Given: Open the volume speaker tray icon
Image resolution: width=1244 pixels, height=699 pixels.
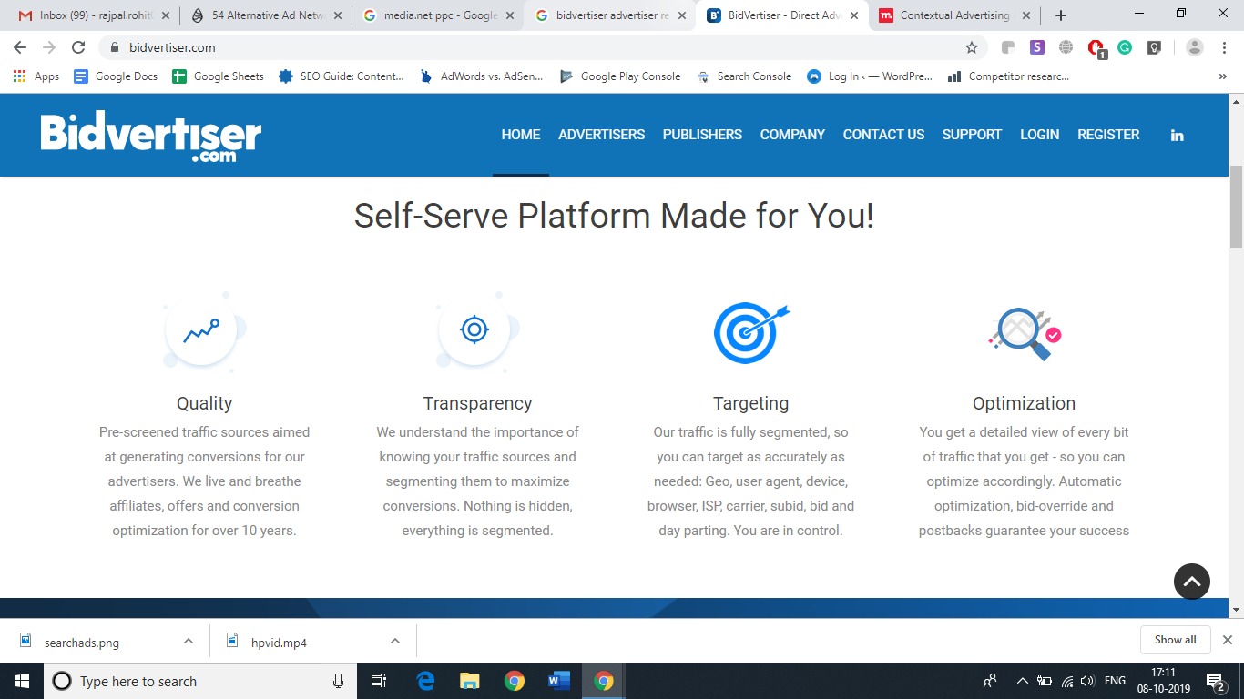Looking at the screenshot, I should [1087, 681].
